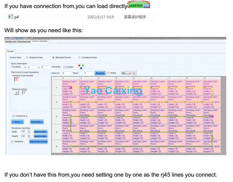Image resolution: width=233 pixels, height=182 pixels.
Task: Click the Back button
Action: [17, 122]
